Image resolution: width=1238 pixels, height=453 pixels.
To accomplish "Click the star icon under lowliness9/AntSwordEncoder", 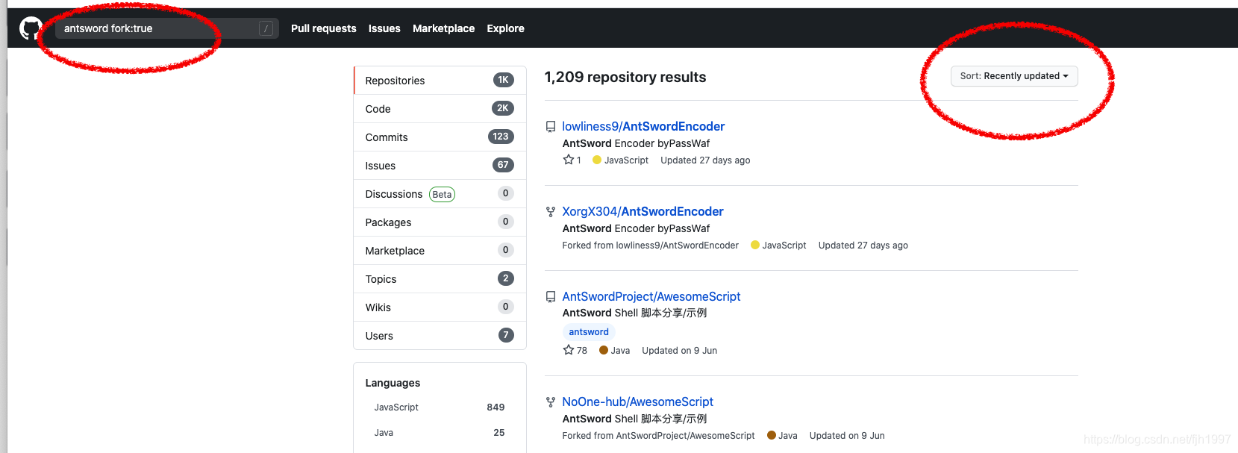I will tap(569, 160).
